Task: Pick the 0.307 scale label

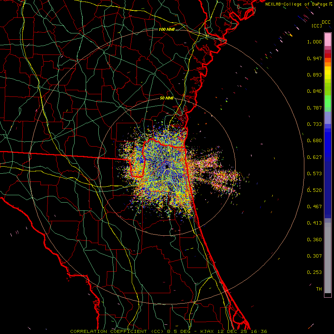Action: tap(314, 256)
